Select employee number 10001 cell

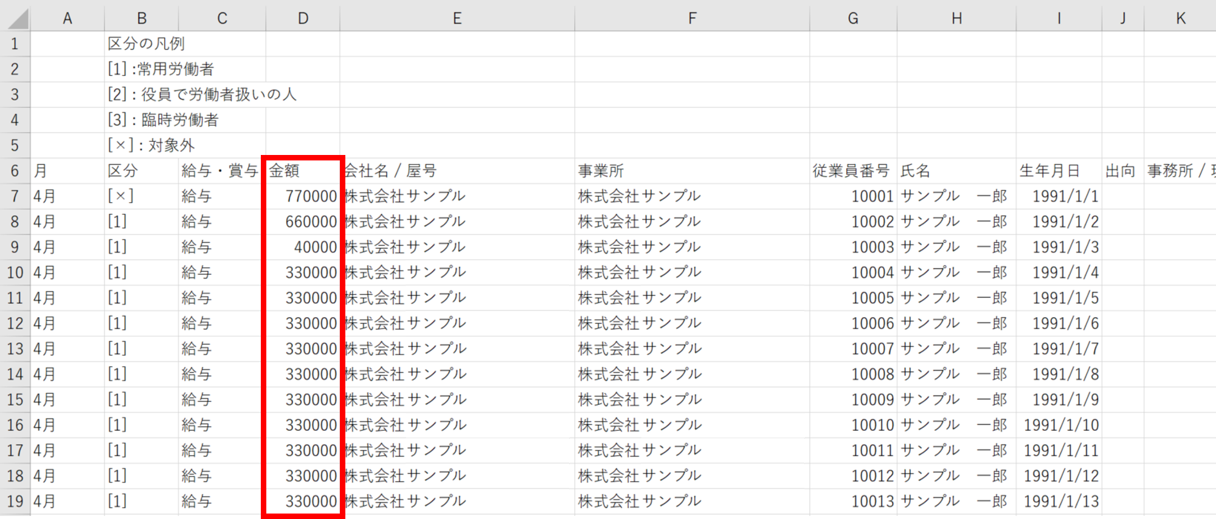[x=853, y=196]
